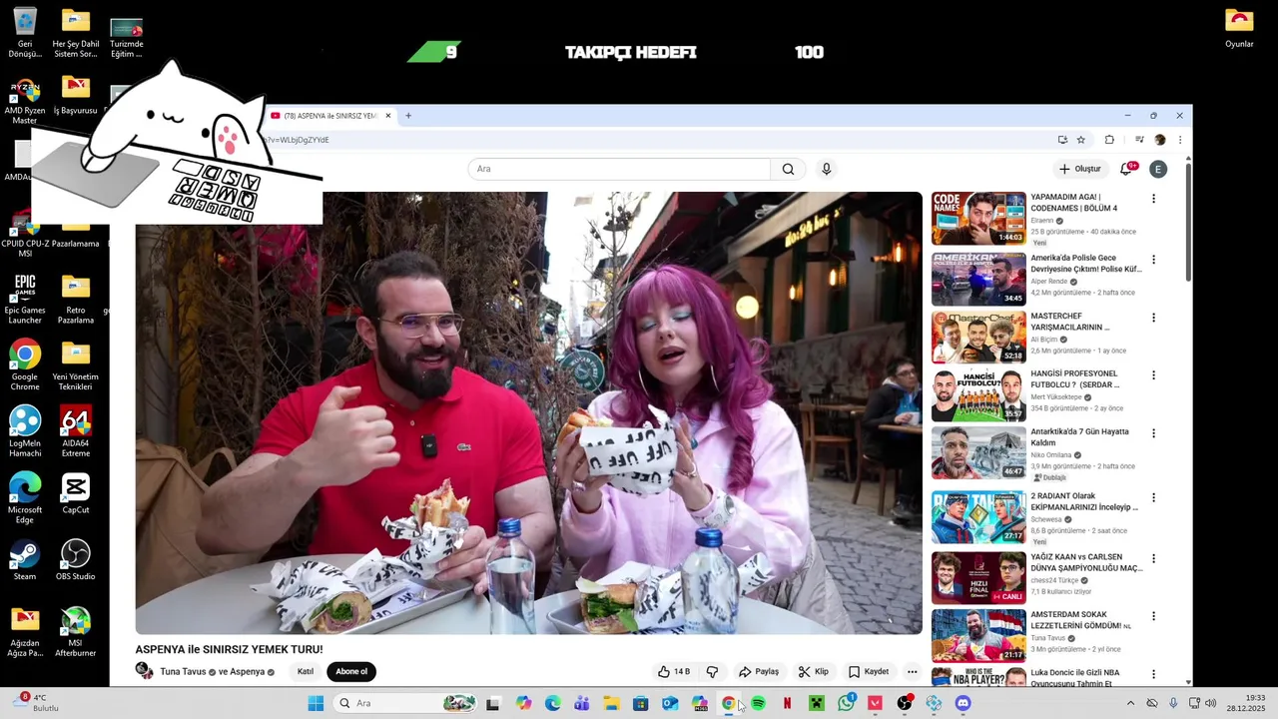Screen dimensions: 1278x719
Task: Click the Kaydet save button
Action: [x=868, y=672]
